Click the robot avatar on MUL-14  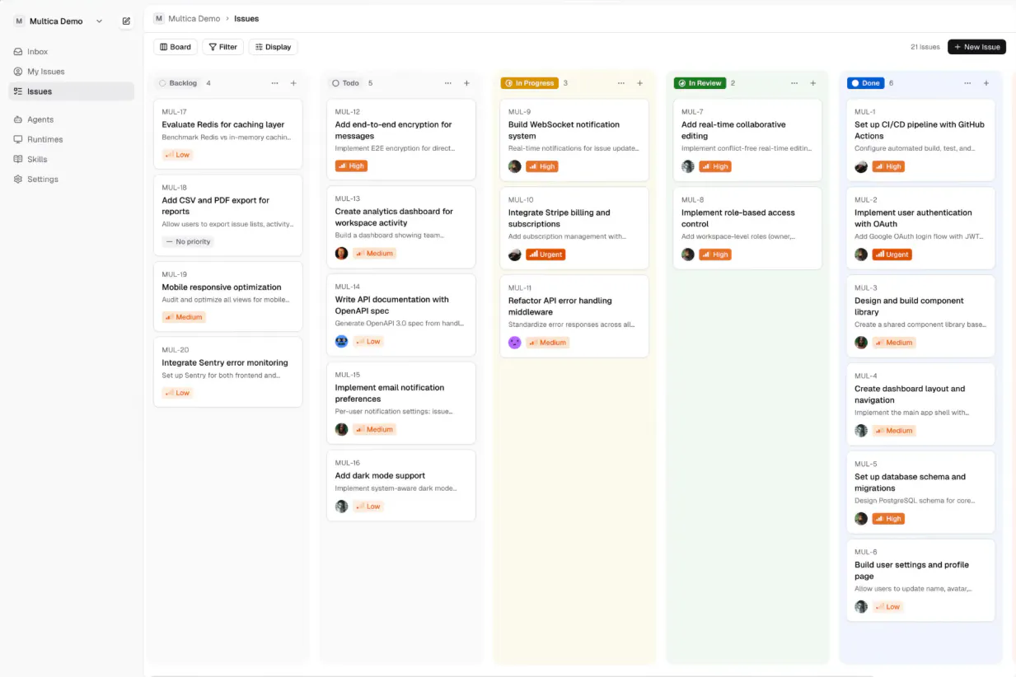click(x=342, y=342)
